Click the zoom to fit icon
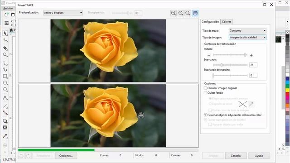The height and width of the screenshot is (163, 290). coord(188,13)
